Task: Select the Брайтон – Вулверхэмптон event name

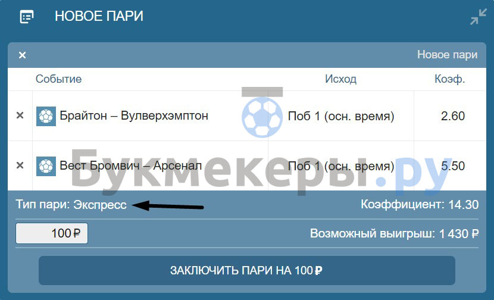Action: tap(134, 115)
